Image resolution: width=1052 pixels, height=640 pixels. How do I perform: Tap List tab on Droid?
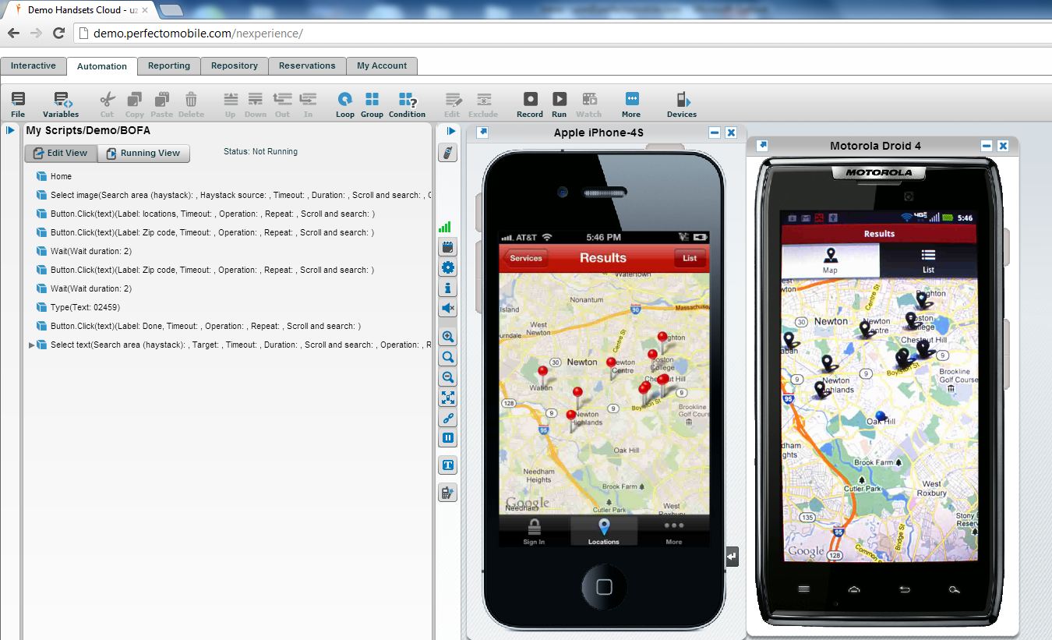pos(928,260)
